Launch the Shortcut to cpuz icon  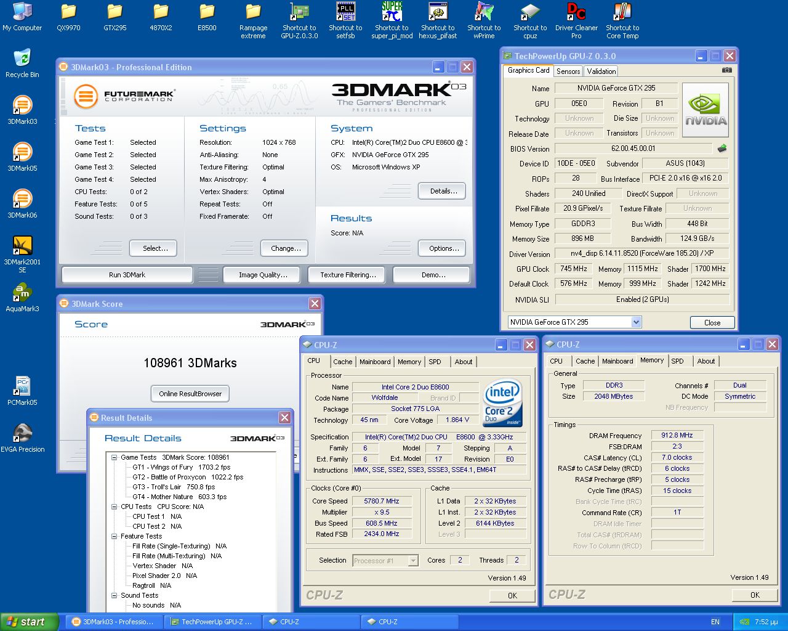(530, 21)
